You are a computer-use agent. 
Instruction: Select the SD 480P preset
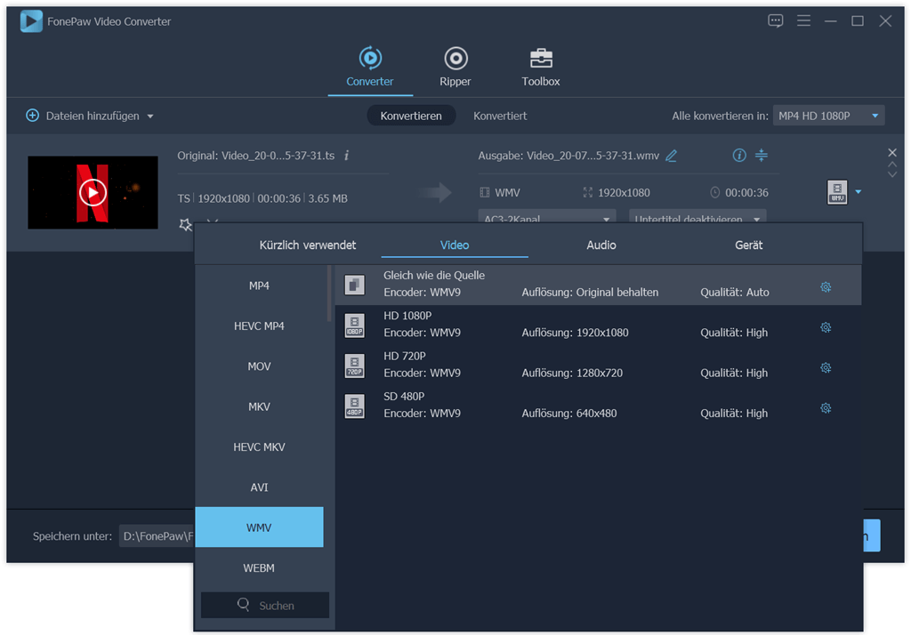coord(599,406)
